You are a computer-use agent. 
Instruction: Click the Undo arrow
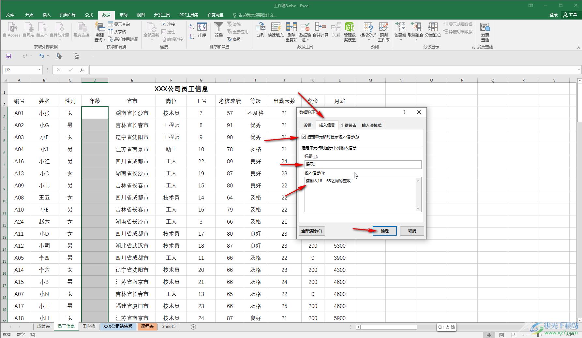point(41,56)
